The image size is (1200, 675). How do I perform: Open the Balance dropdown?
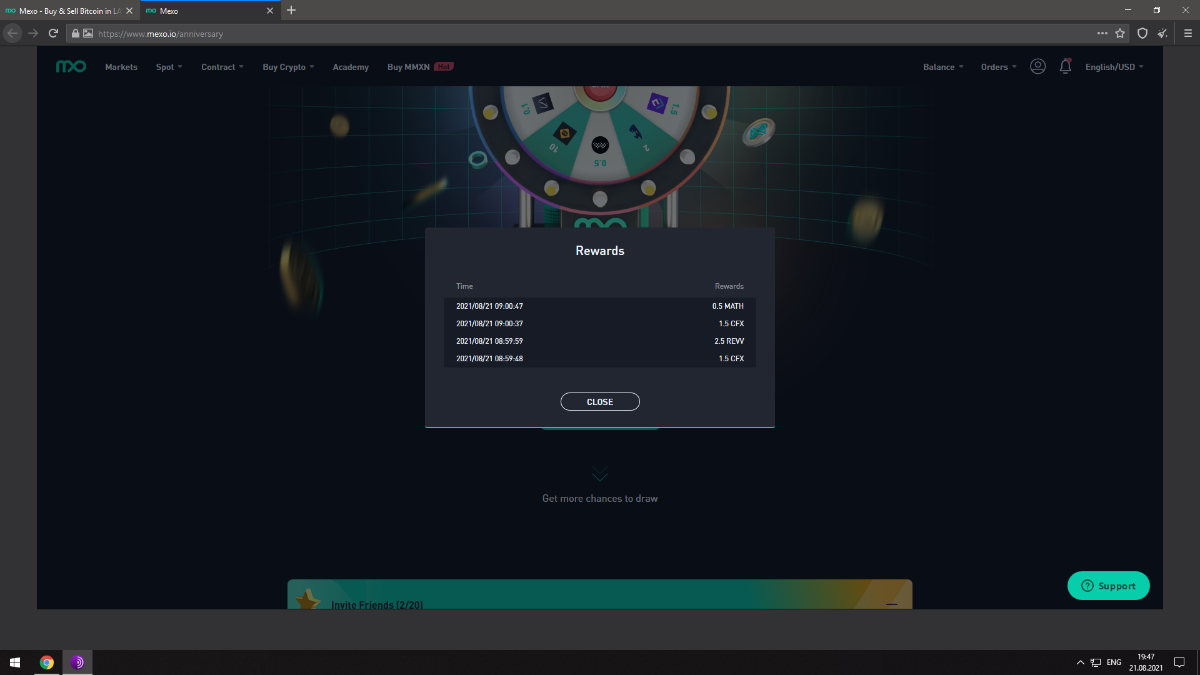pos(943,67)
